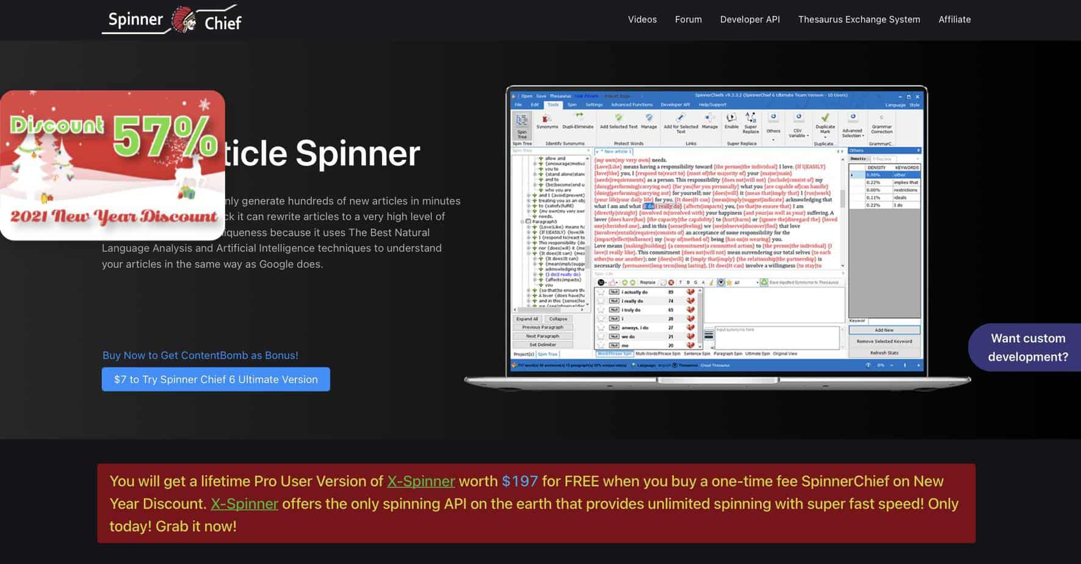Screen dimensions: 1081x564
Task: Open the Advanced Functions tab
Action: pos(632,105)
